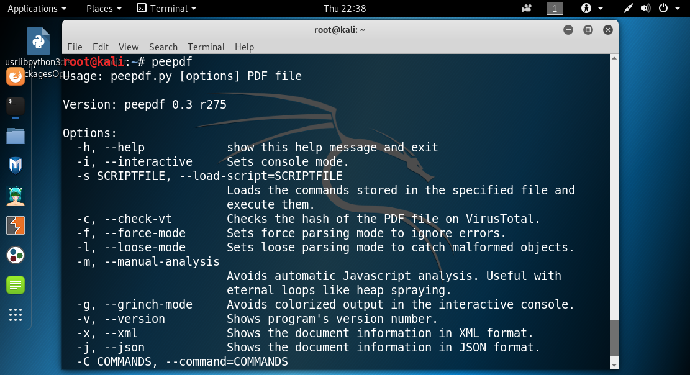Open Places menu
The height and width of the screenshot is (375, 690).
[104, 8]
